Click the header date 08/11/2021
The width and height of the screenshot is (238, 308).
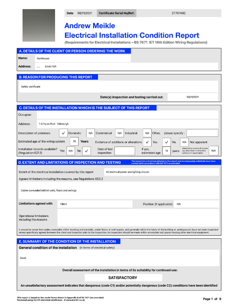pyautogui.click(x=85, y=13)
